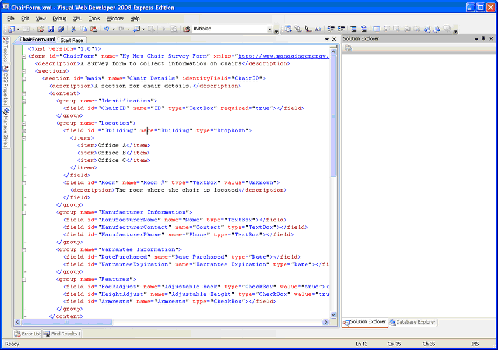Click the horizontal scrollbar right arrow
The height and width of the screenshot is (350, 498).
pos(326,322)
